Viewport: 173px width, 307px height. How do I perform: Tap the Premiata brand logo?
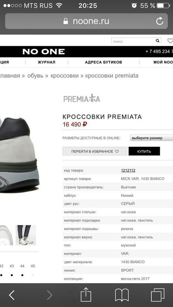tap(82, 98)
